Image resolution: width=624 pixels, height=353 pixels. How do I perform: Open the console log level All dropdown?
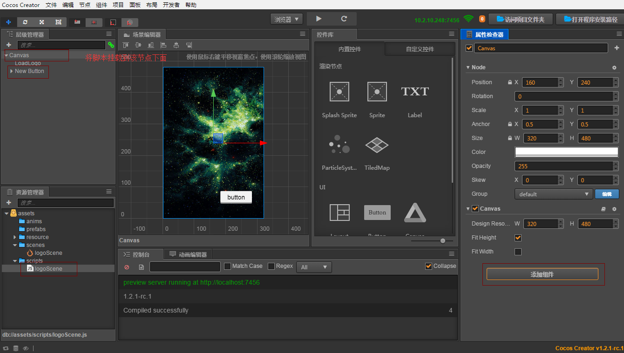314,267
